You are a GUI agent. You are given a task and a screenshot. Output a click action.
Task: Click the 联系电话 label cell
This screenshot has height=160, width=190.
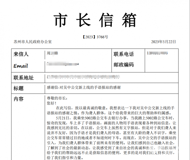click(x=123, y=54)
